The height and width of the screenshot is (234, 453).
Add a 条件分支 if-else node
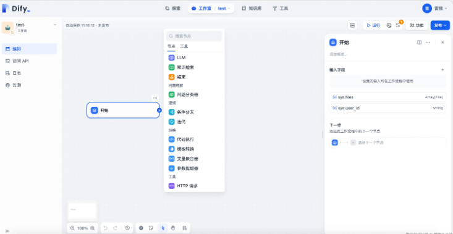pos(194,112)
